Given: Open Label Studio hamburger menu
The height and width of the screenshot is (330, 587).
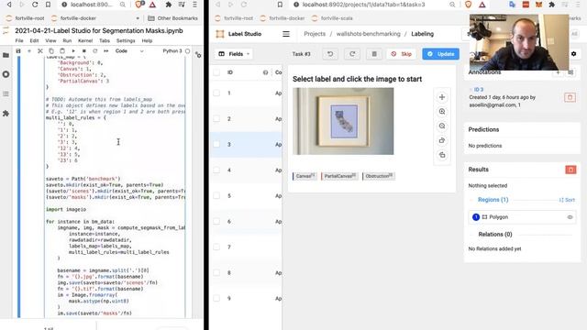Looking at the screenshot, I should 286,34.
